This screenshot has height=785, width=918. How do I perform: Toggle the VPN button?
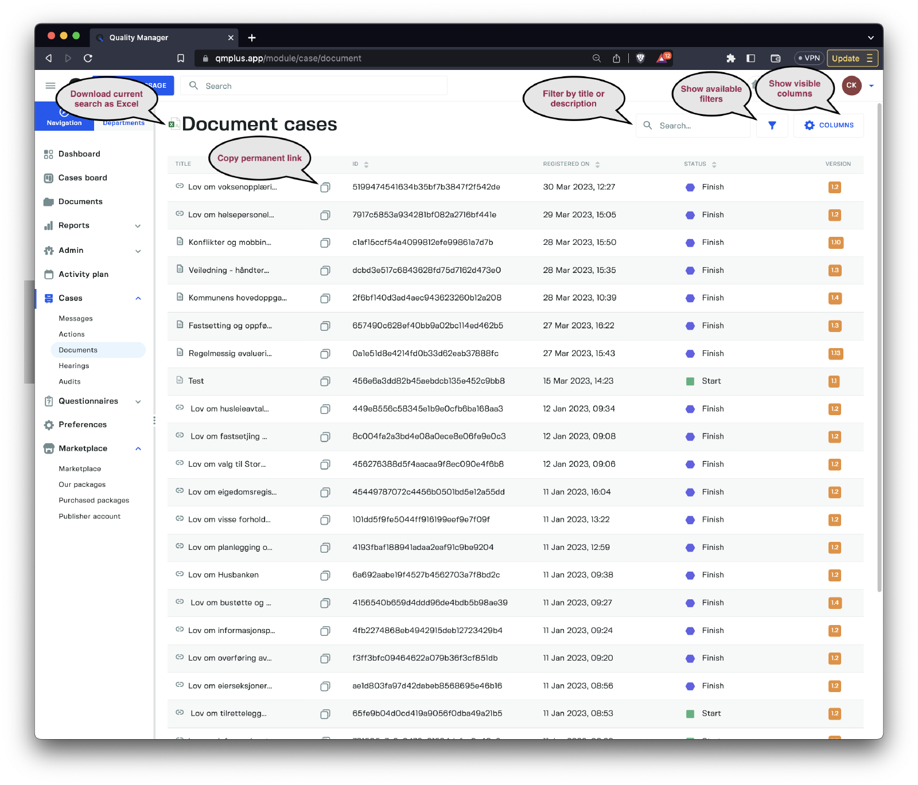pyautogui.click(x=809, y=58)
